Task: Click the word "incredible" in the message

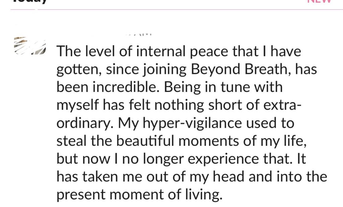Action: coord(125,87)
